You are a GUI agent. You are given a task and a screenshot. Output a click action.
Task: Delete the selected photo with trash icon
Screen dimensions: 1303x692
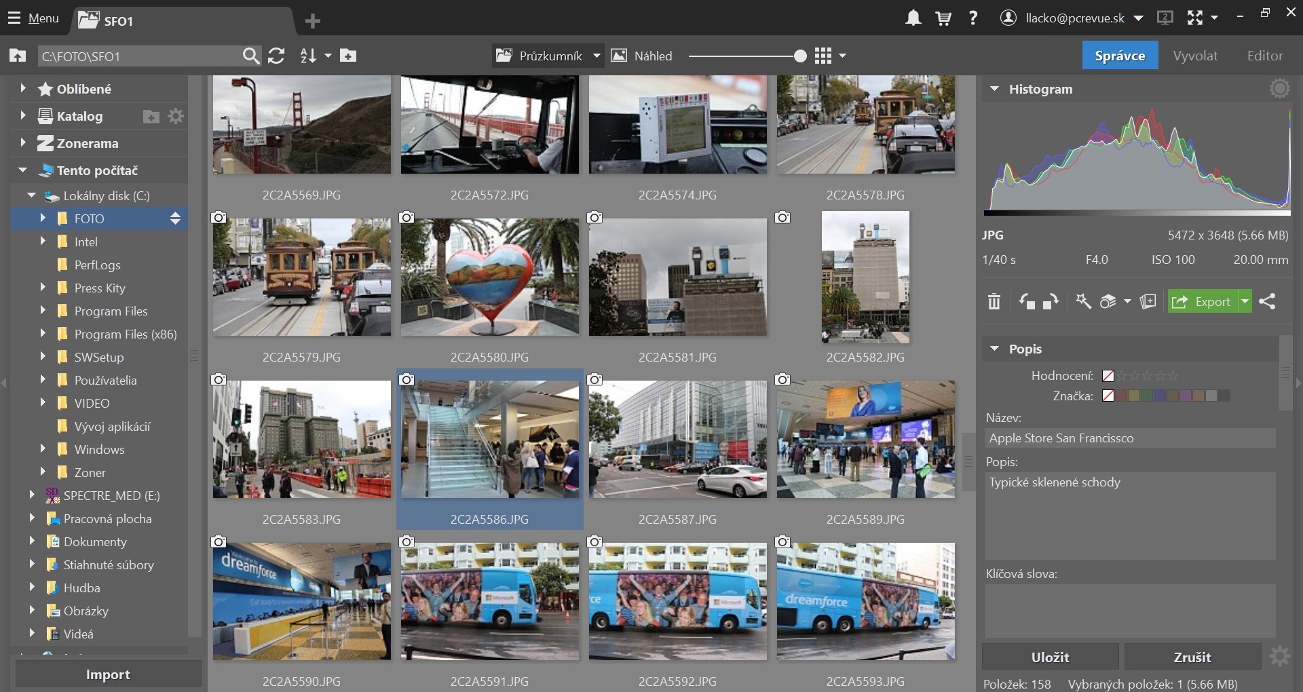[994, 302]
